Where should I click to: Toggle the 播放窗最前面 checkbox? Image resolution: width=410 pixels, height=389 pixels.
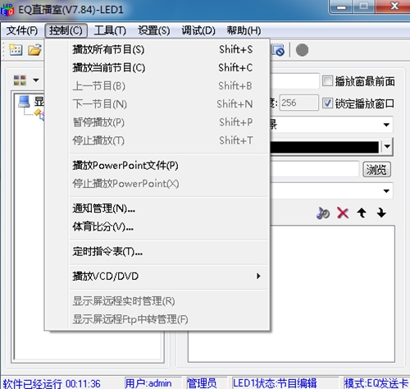(327, 81)
